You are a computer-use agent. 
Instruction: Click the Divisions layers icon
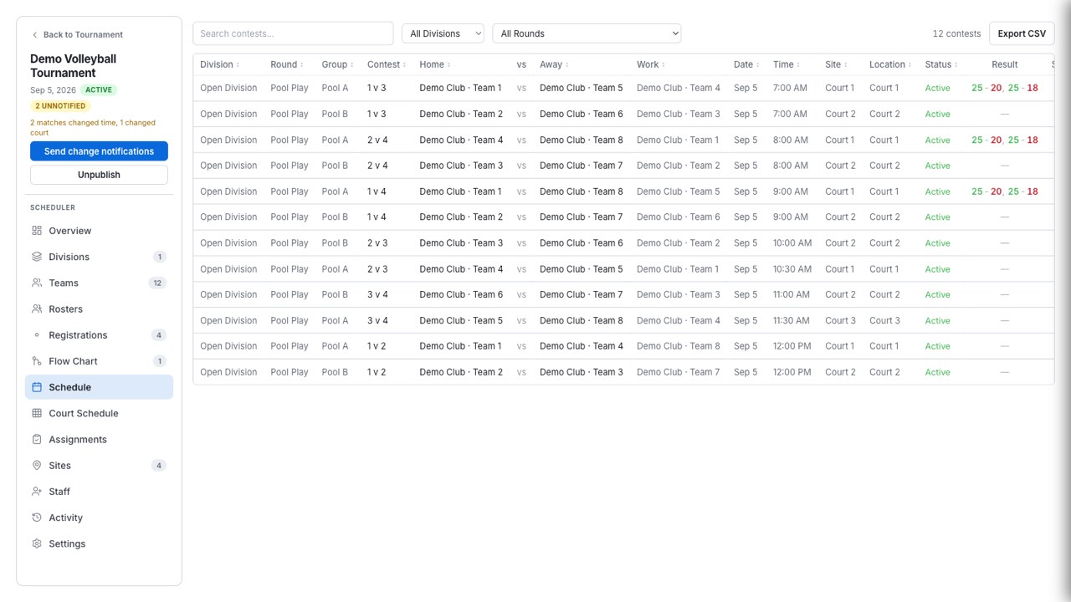click(37, 257)
